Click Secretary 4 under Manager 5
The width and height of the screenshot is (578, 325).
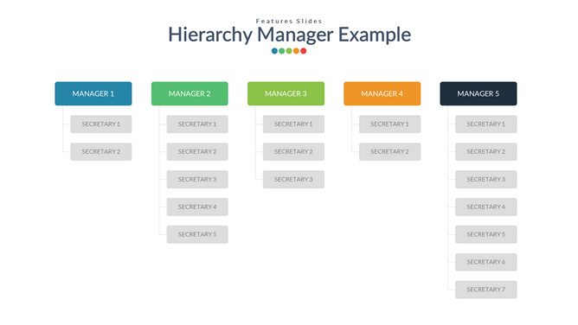tap(485, 207)
